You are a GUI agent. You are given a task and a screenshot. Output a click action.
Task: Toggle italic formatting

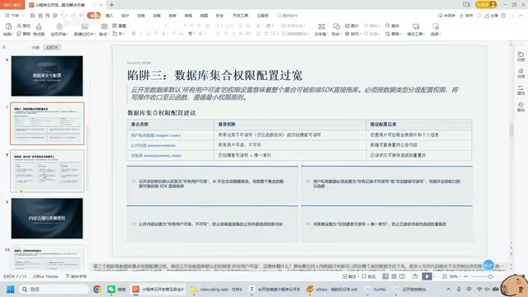click(141, 34)
